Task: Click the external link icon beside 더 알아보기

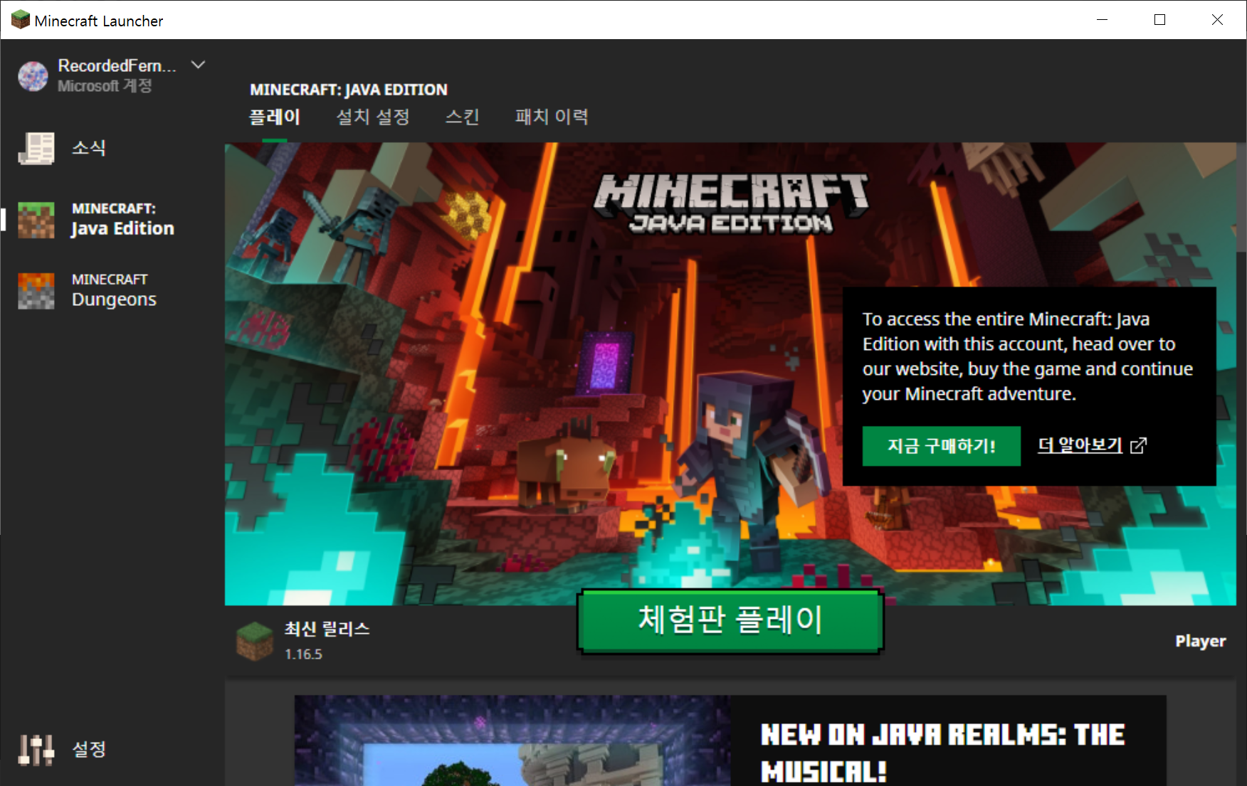Action: pos(1138,445)
